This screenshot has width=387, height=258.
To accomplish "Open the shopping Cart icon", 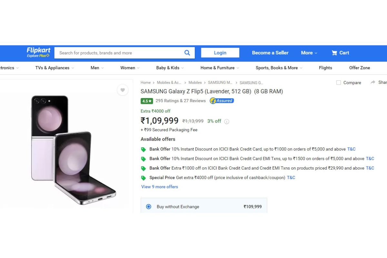I will pyautogui.click(x=334, y=53).
